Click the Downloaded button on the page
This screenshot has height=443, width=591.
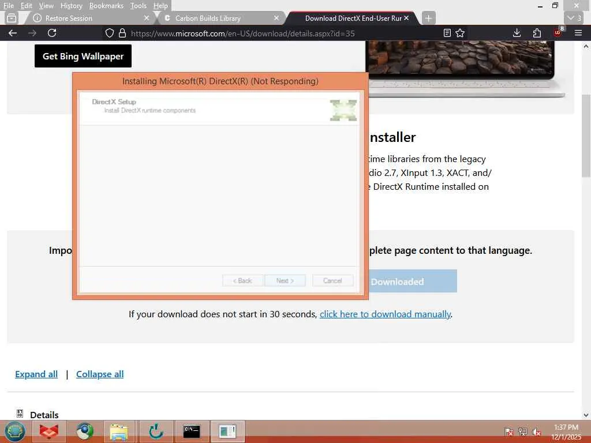point(413,281)
